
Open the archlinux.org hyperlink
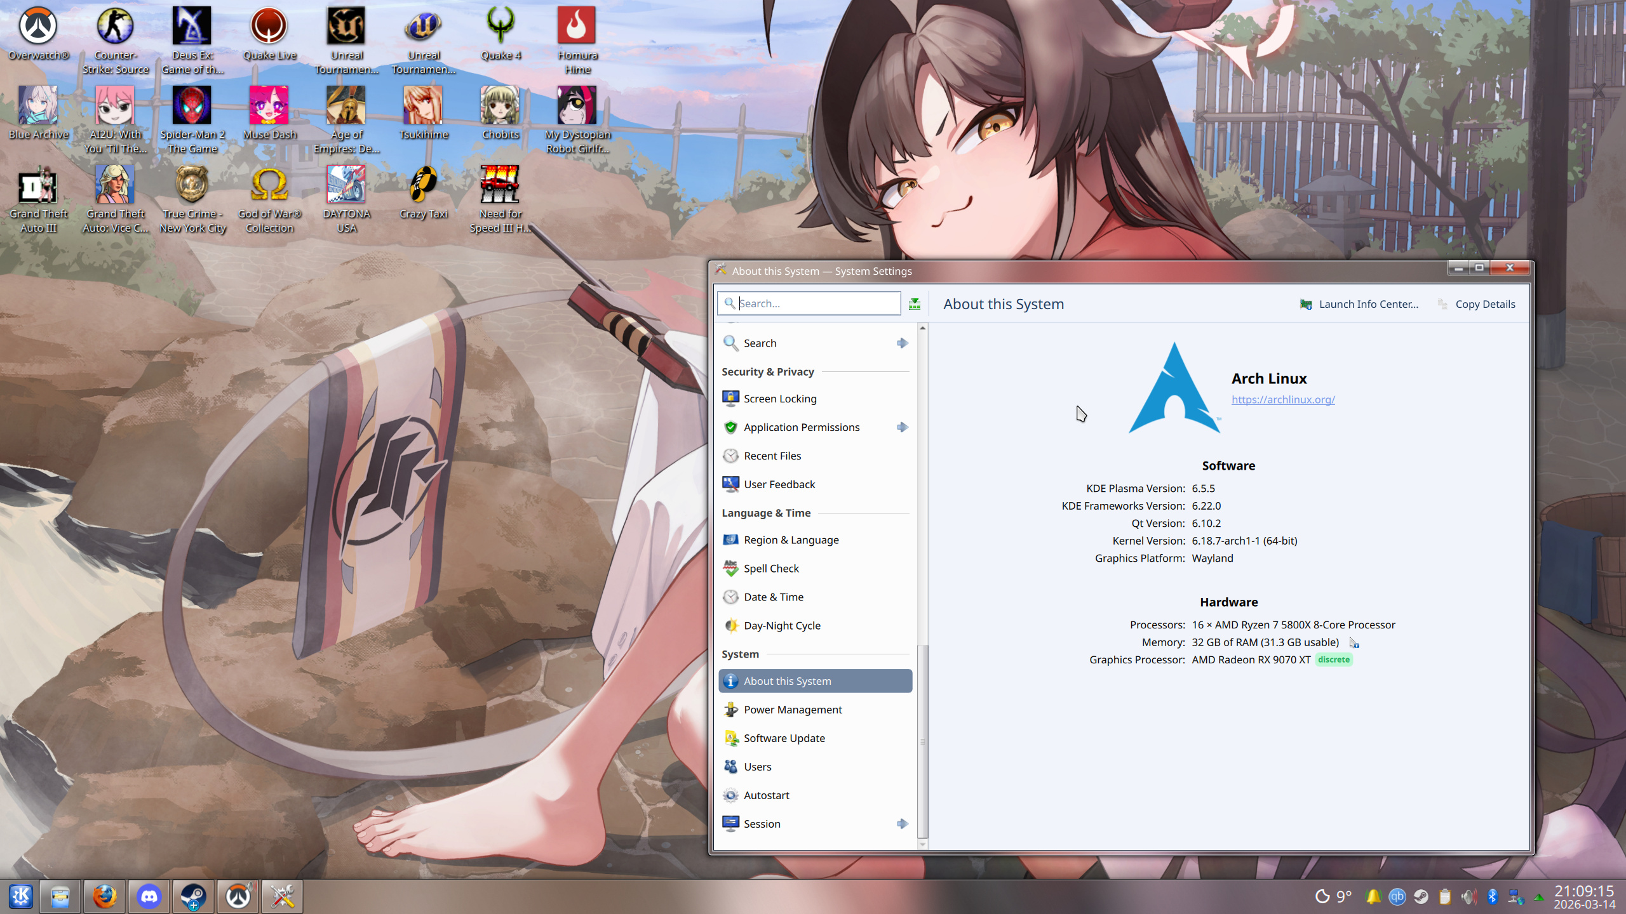pyautogui.click(x=1283, y=399)
